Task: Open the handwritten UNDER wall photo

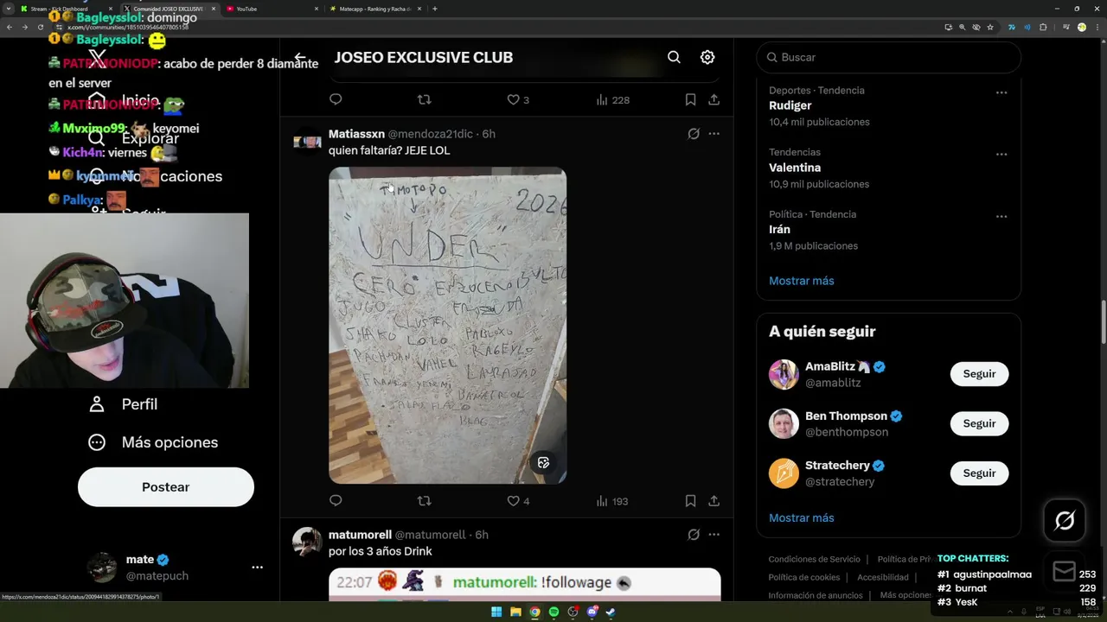Action: pyautogui.click(x=447, y=325)
